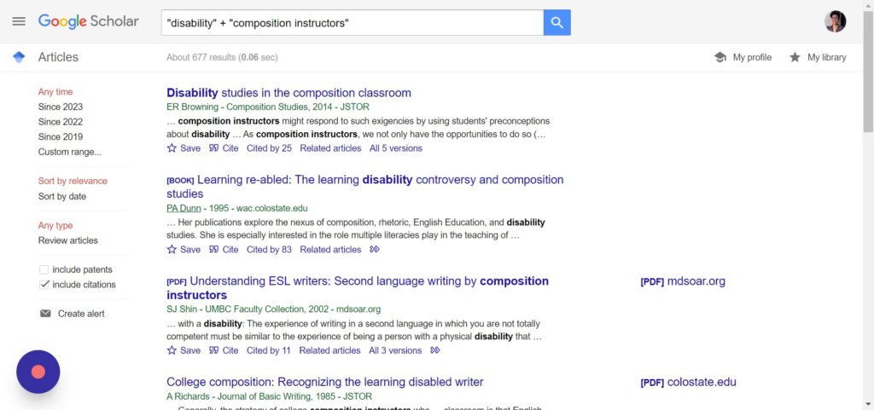
Task: Open PA Dunn author profile
Action: [184, 209]
